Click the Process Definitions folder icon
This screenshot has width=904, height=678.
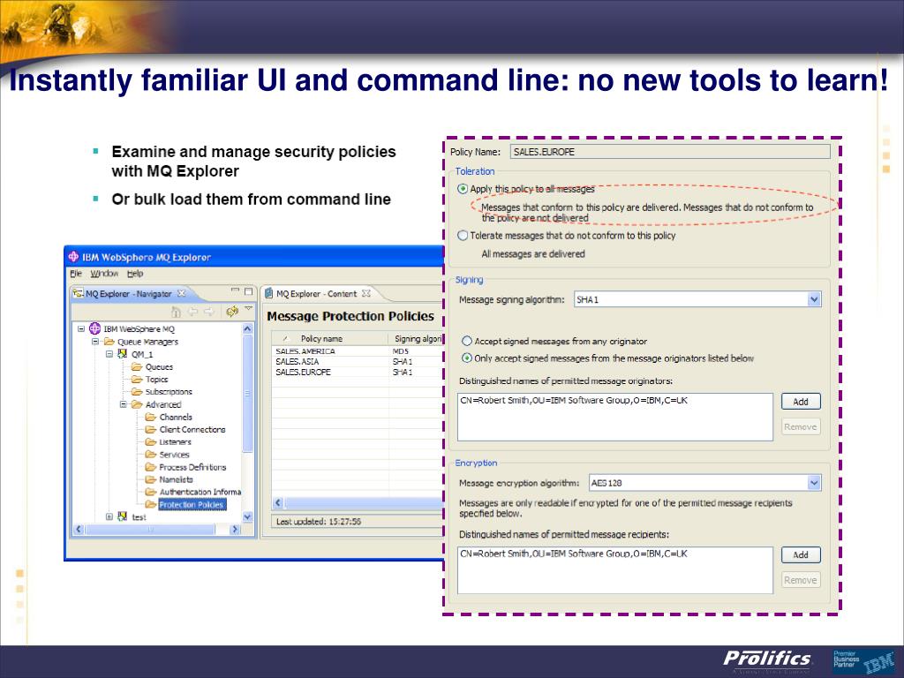click(150, 467)
